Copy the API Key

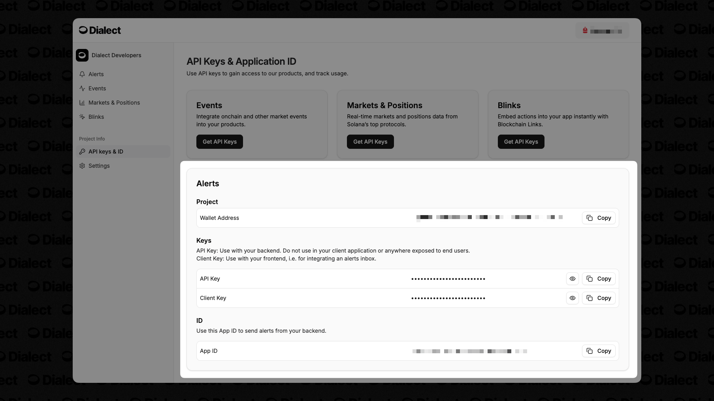599,279
